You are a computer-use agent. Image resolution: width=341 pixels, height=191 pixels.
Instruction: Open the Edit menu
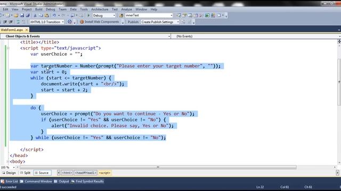(5, 10)
